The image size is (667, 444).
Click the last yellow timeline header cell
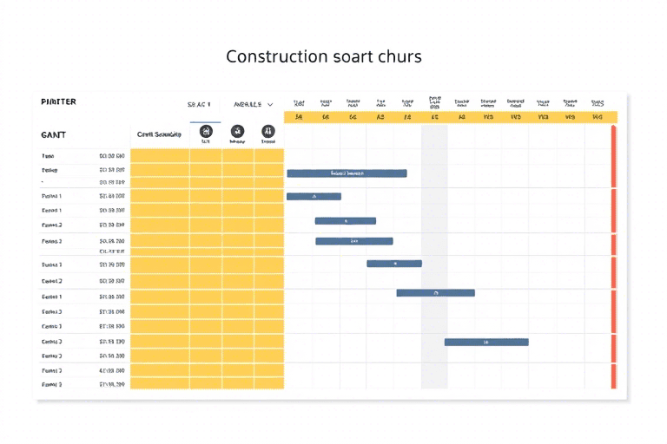tap(598, 117)
